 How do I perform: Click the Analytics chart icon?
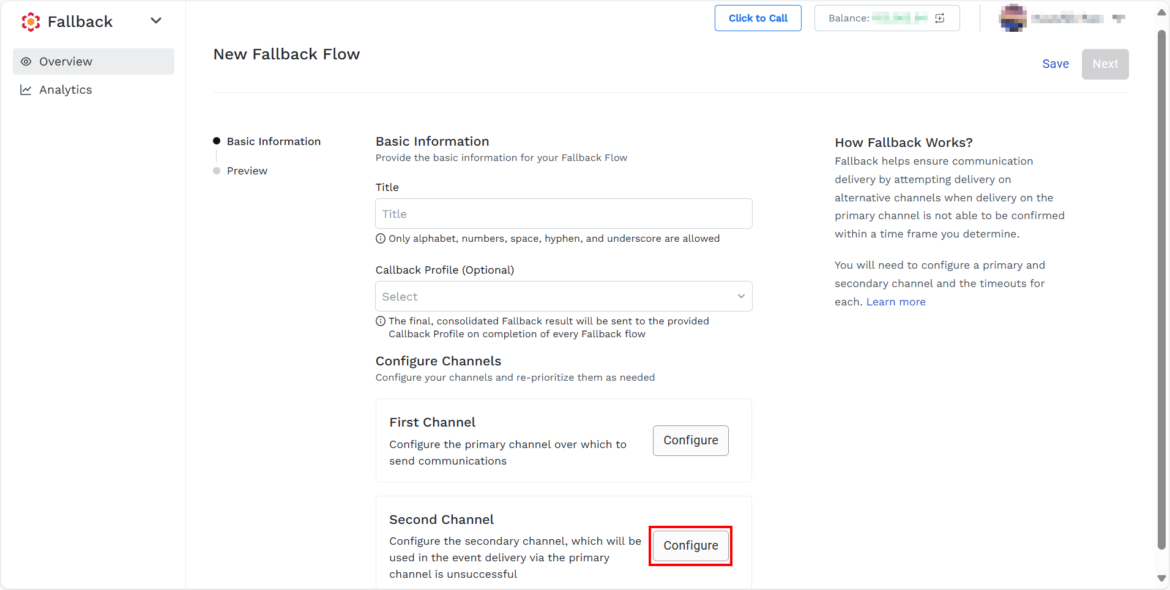(x=26, y=90)
